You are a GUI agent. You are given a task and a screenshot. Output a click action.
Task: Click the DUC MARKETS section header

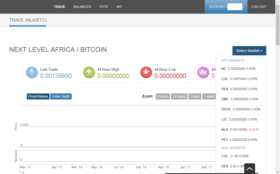[233, 148]
